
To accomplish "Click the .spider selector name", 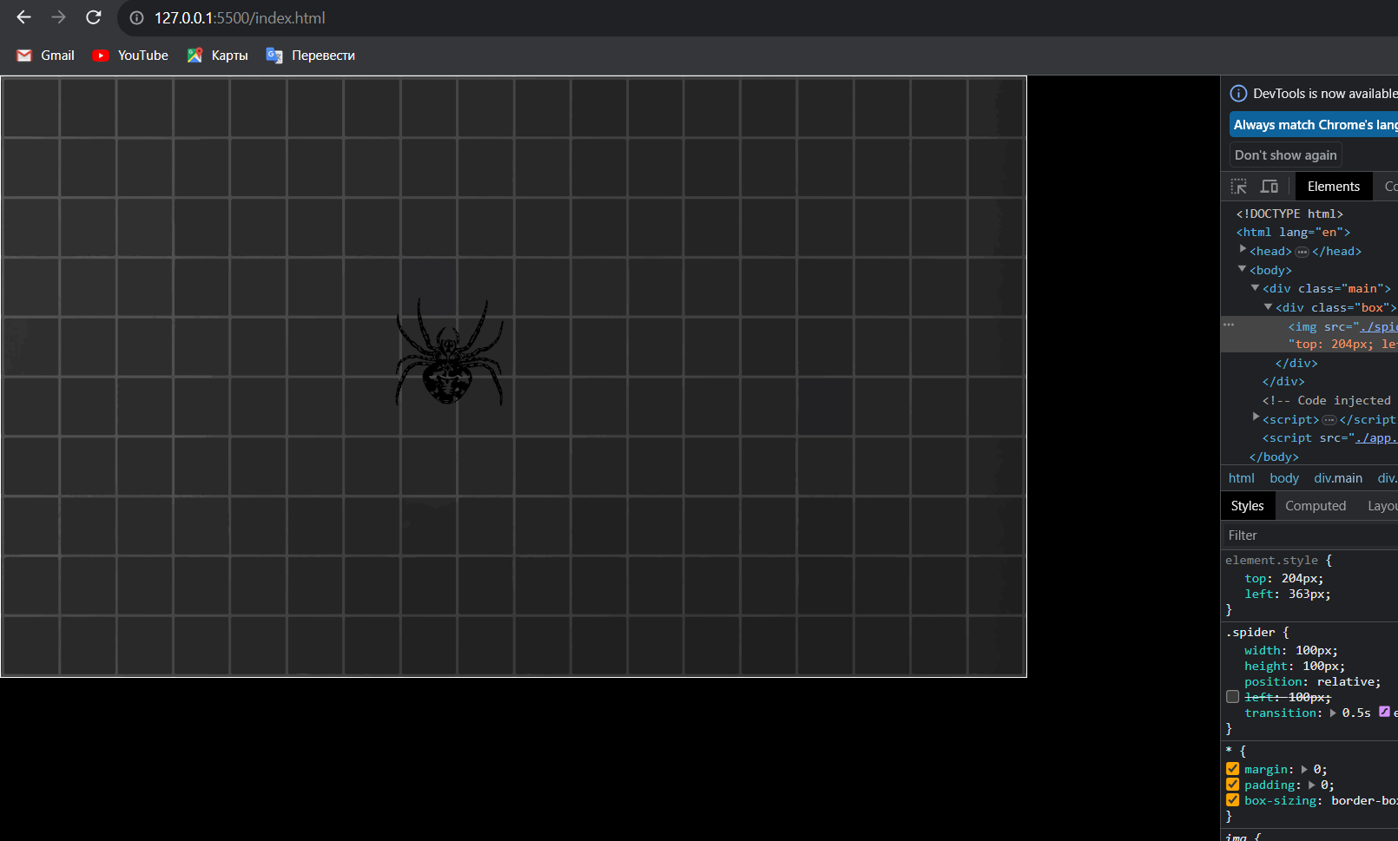I will [x=1250, y=633].
